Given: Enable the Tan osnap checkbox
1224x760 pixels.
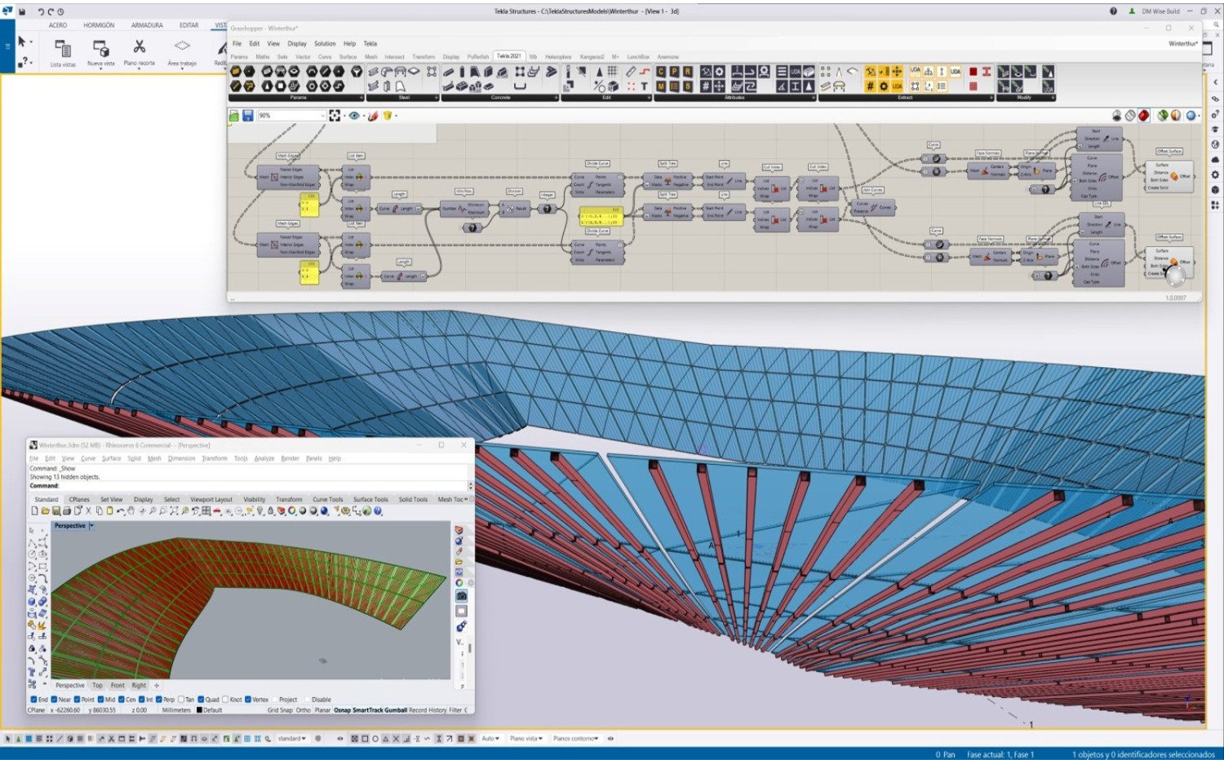Looking at the screenshot, I should click(x=181, y=700).
